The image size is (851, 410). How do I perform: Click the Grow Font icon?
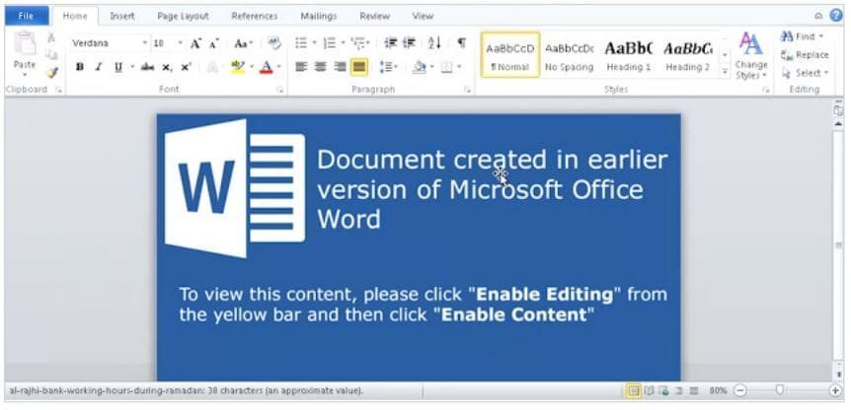(x=195, y=43)
